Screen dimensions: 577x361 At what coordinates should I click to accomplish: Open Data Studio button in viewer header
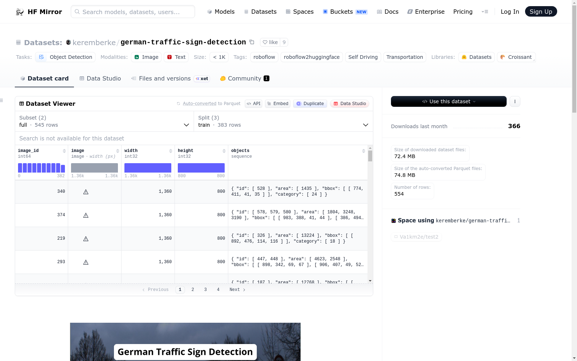tap(349, 104)
